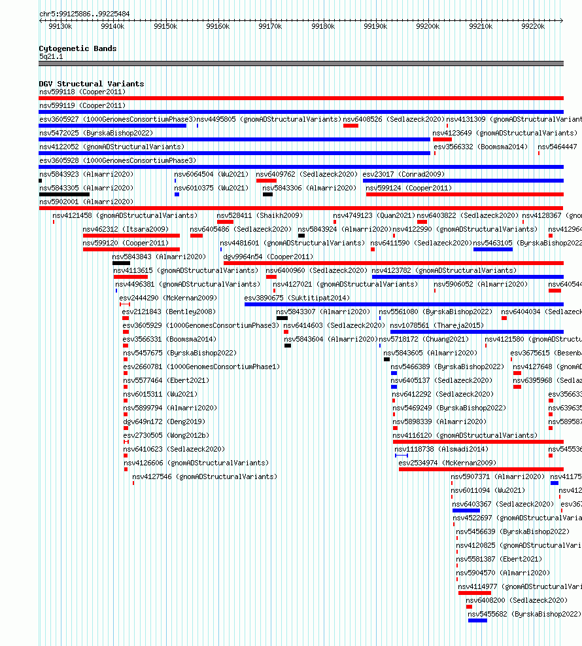This screenshot has width=582, height=646.
Task: Click esv2534974 (McKernan2009) label
Action: click(447, 463)
